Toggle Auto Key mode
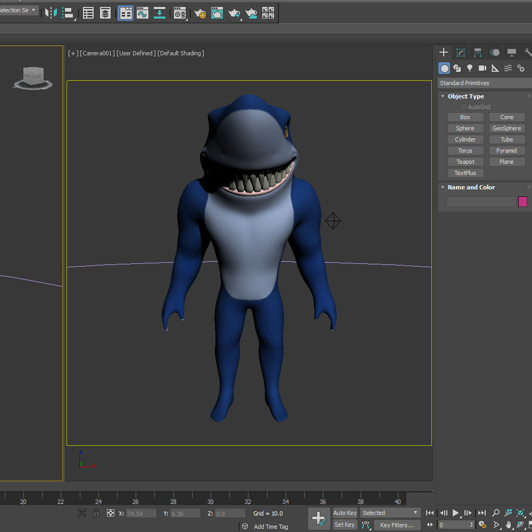Viewport: 532px width, 532px height. [345, 513]
